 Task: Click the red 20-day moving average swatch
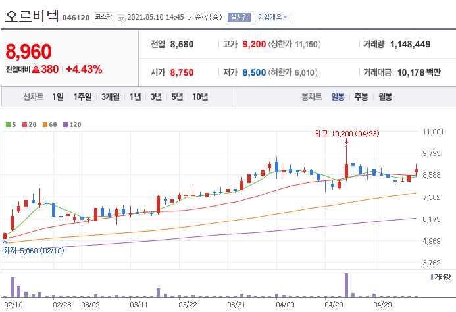tap(25, 125)
